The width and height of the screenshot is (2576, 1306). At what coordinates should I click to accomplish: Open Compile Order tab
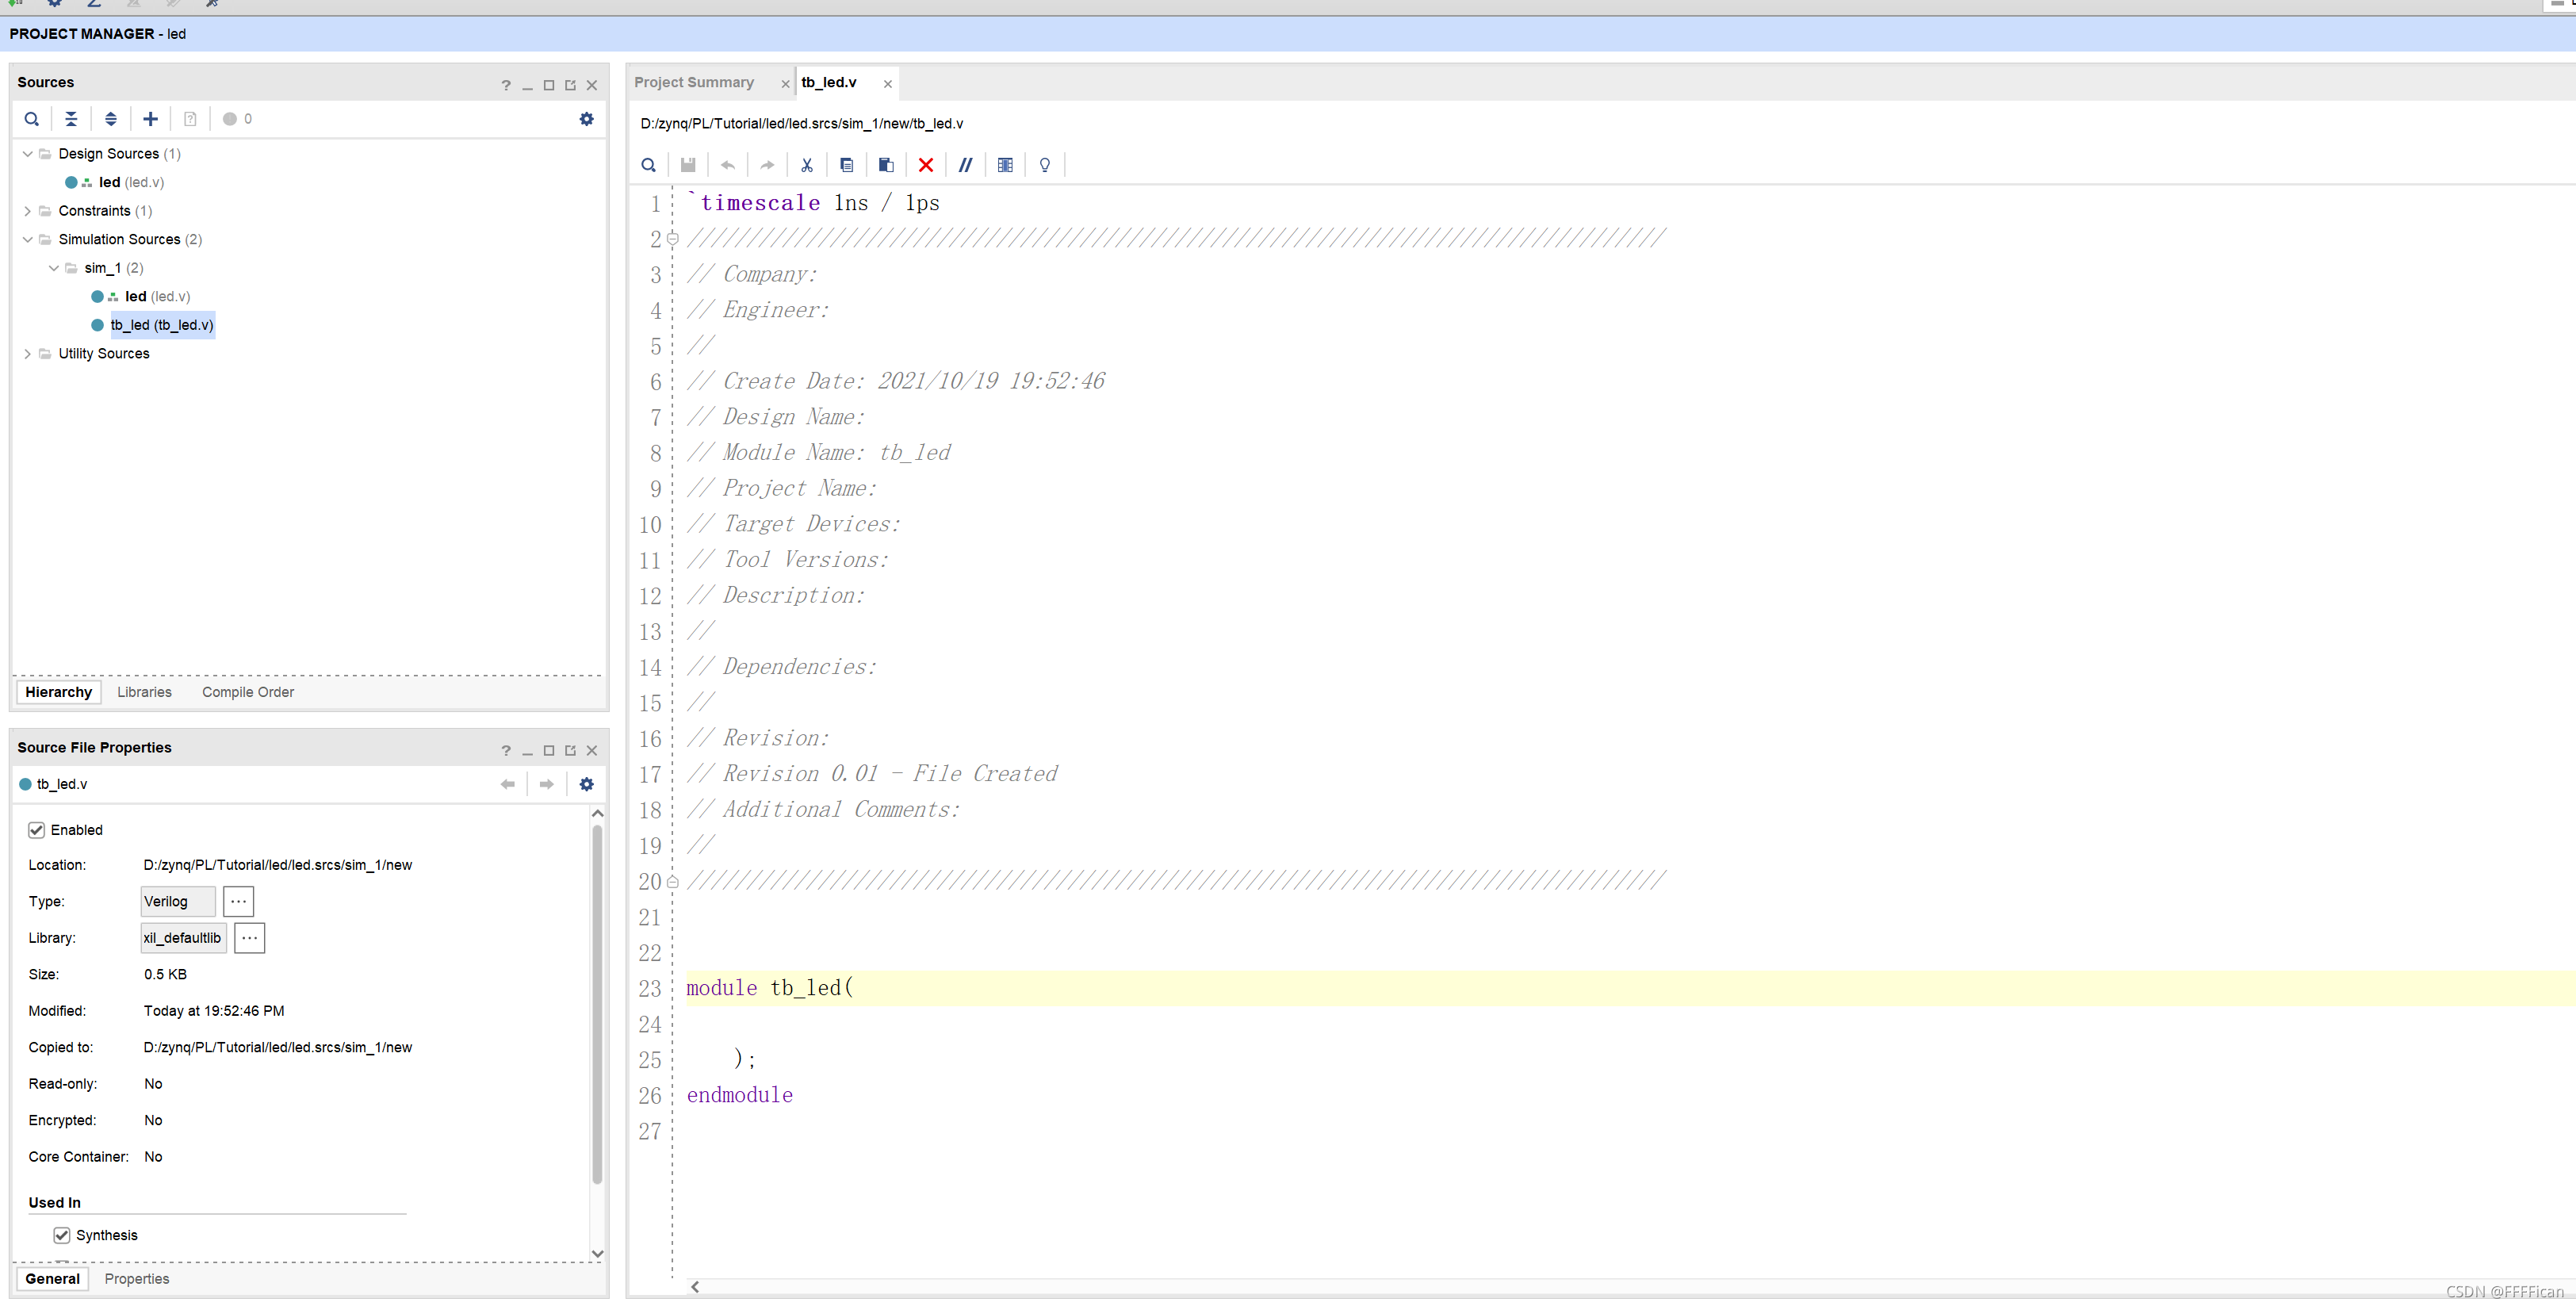click(x=248, y=692)
